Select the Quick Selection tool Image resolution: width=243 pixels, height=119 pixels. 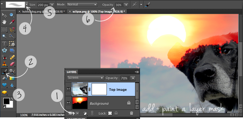12,37
